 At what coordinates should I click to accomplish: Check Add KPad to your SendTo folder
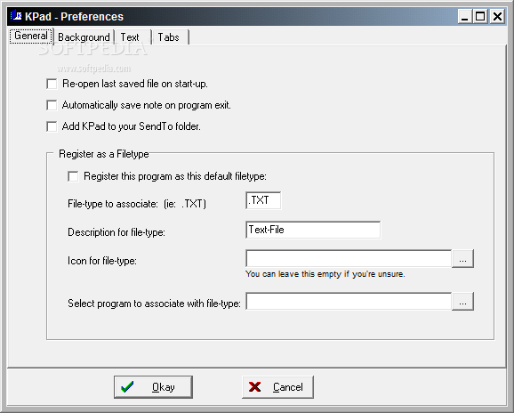[52, 126]
